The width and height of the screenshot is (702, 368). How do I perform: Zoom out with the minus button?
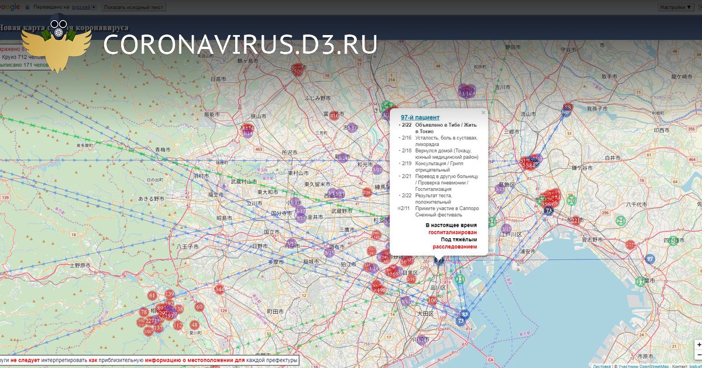pos(698,355)
